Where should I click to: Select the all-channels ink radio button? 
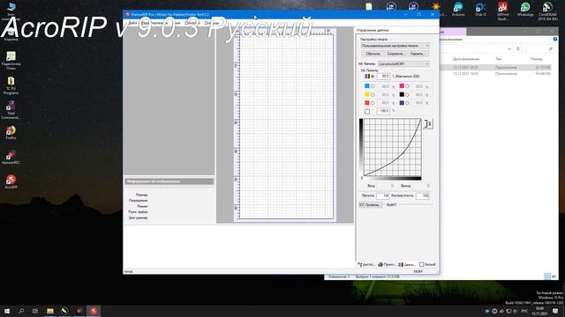tap(373, 77)
